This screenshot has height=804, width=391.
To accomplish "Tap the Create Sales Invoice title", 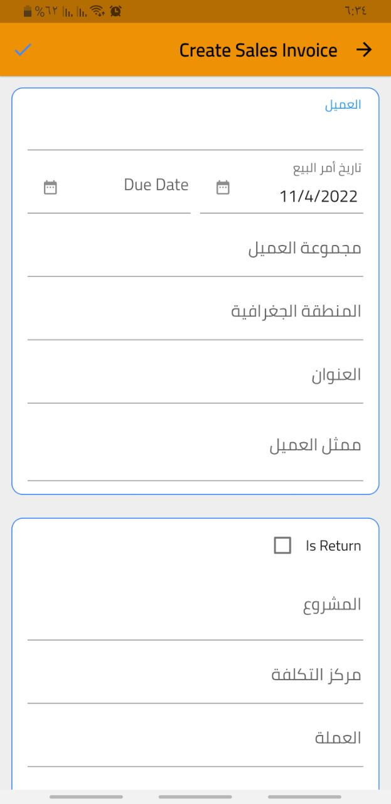I will point(258,50).
